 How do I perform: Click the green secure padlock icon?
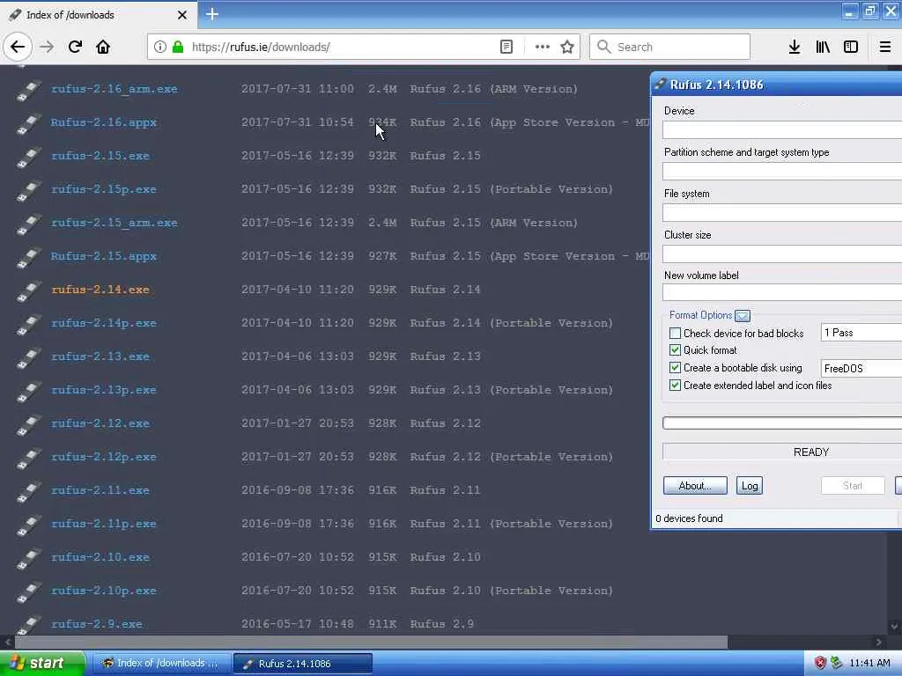[178, 47]
